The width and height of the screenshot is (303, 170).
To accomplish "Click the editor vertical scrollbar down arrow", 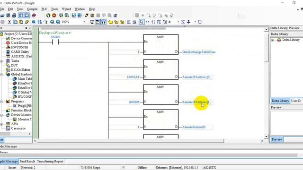I will tap(266, 136).
